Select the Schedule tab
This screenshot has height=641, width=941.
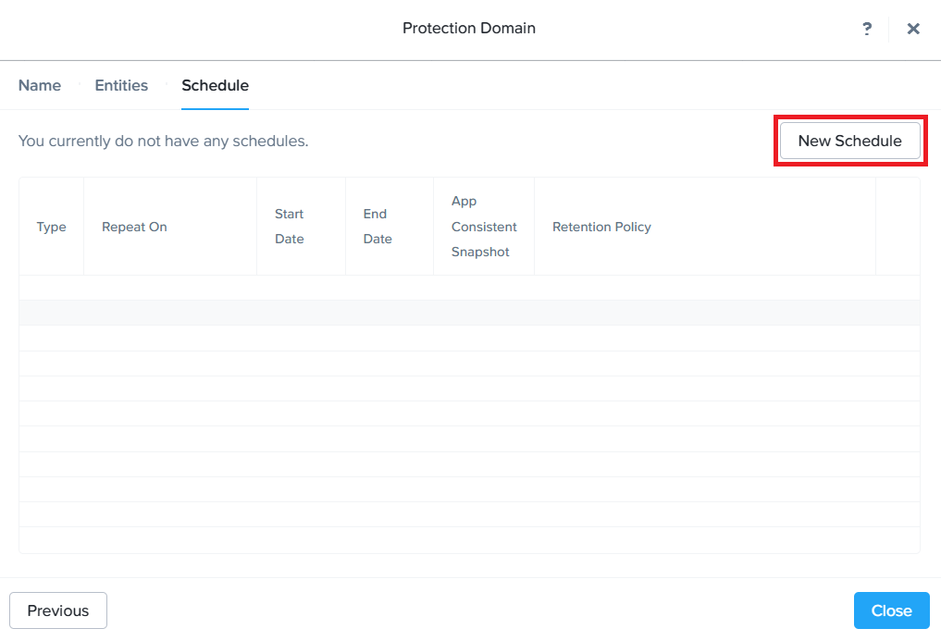click(x=215, y=85)
